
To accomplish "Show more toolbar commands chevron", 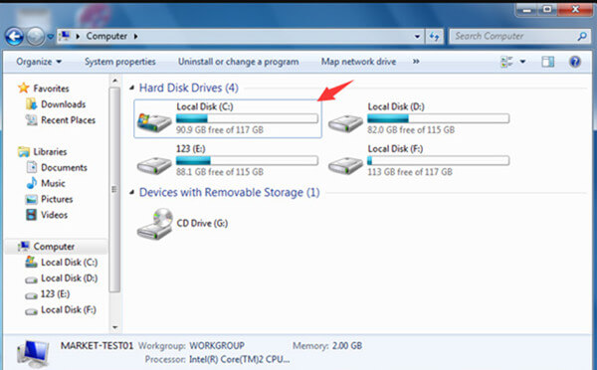I will tap(416, 62).
